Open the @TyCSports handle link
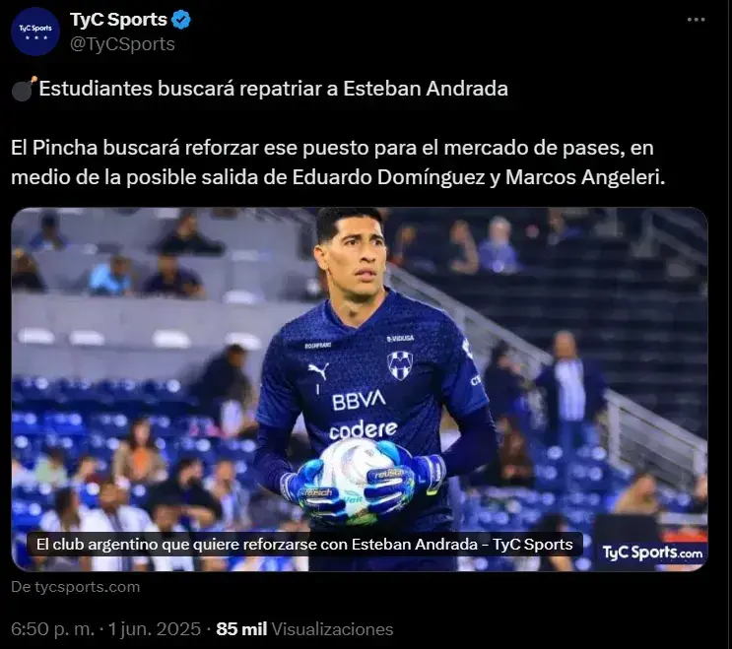 pyautogui.click(x=122, y=44)
